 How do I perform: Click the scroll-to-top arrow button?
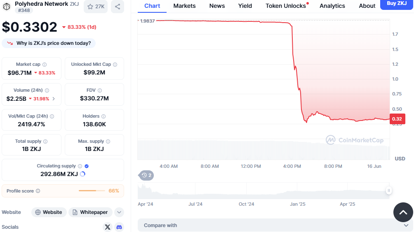click(403, 212)
